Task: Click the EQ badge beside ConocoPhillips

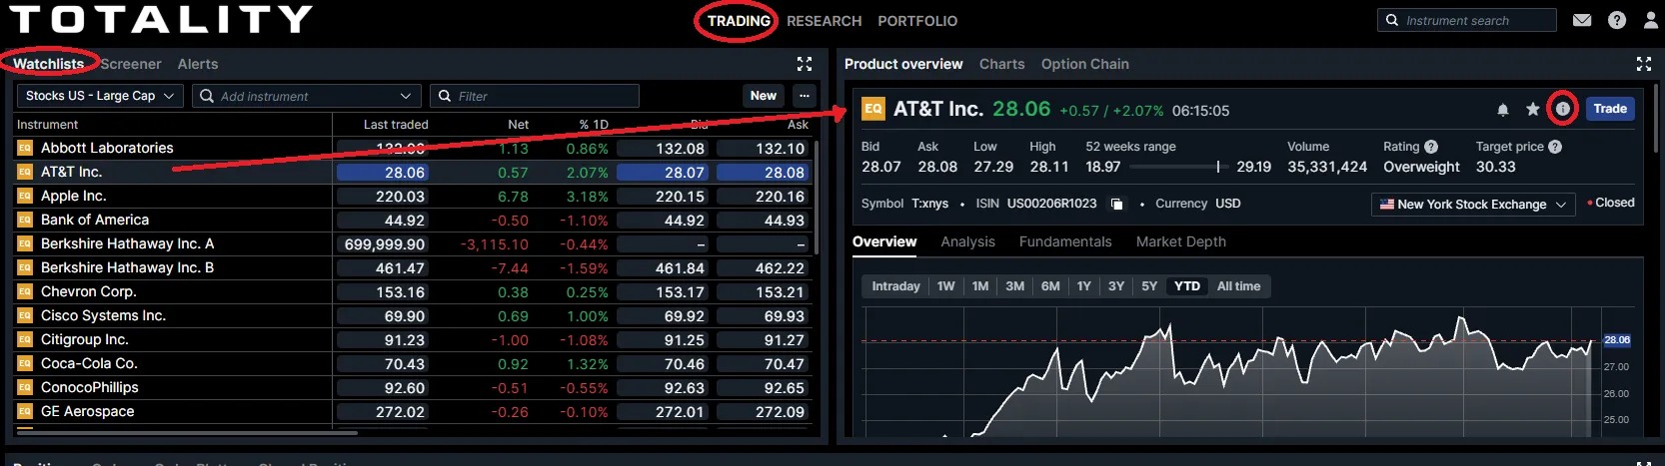Action: pyautogui.click(x=25, y=387)
